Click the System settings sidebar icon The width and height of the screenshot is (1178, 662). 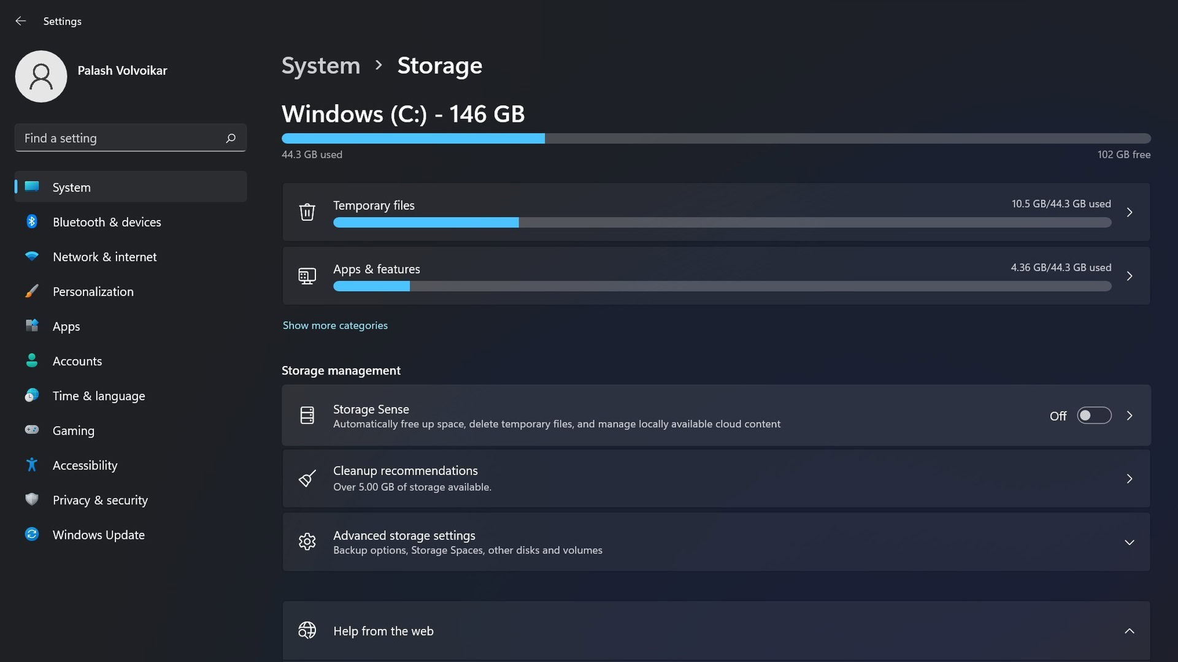30,186
